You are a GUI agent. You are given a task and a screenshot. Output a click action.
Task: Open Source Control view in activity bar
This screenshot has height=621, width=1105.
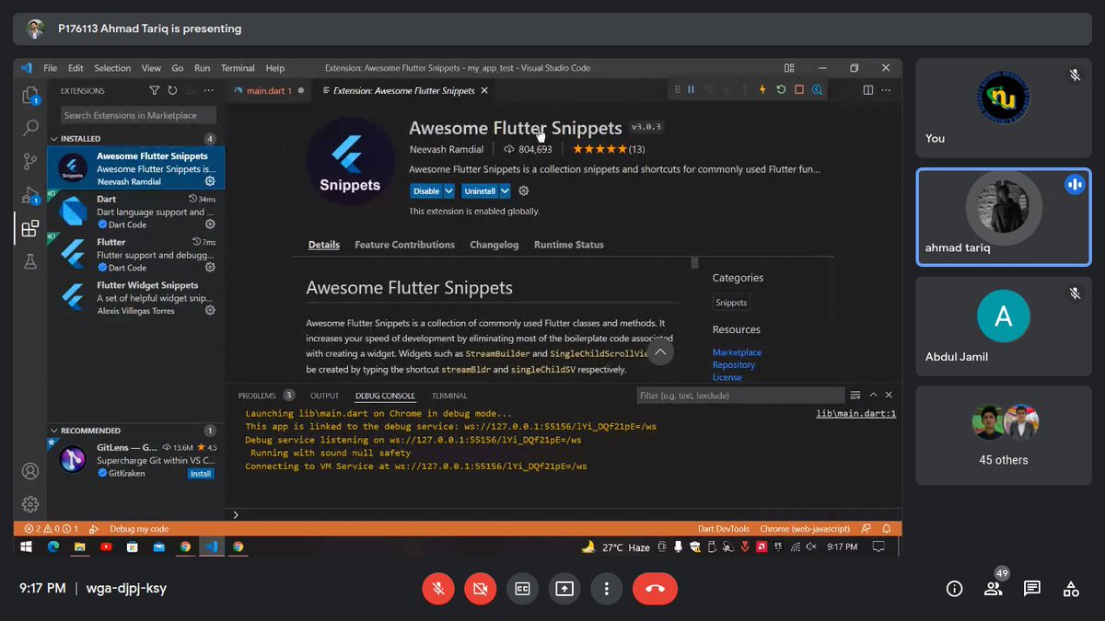[x=30, y=161]
